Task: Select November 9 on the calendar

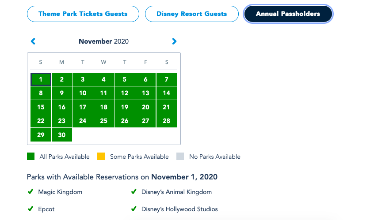Action: tap(62, 93)
